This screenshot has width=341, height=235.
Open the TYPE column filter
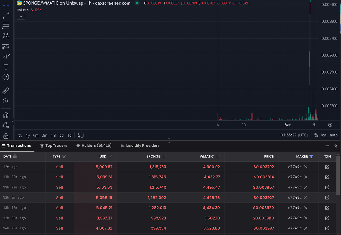(x=64, y=157)
